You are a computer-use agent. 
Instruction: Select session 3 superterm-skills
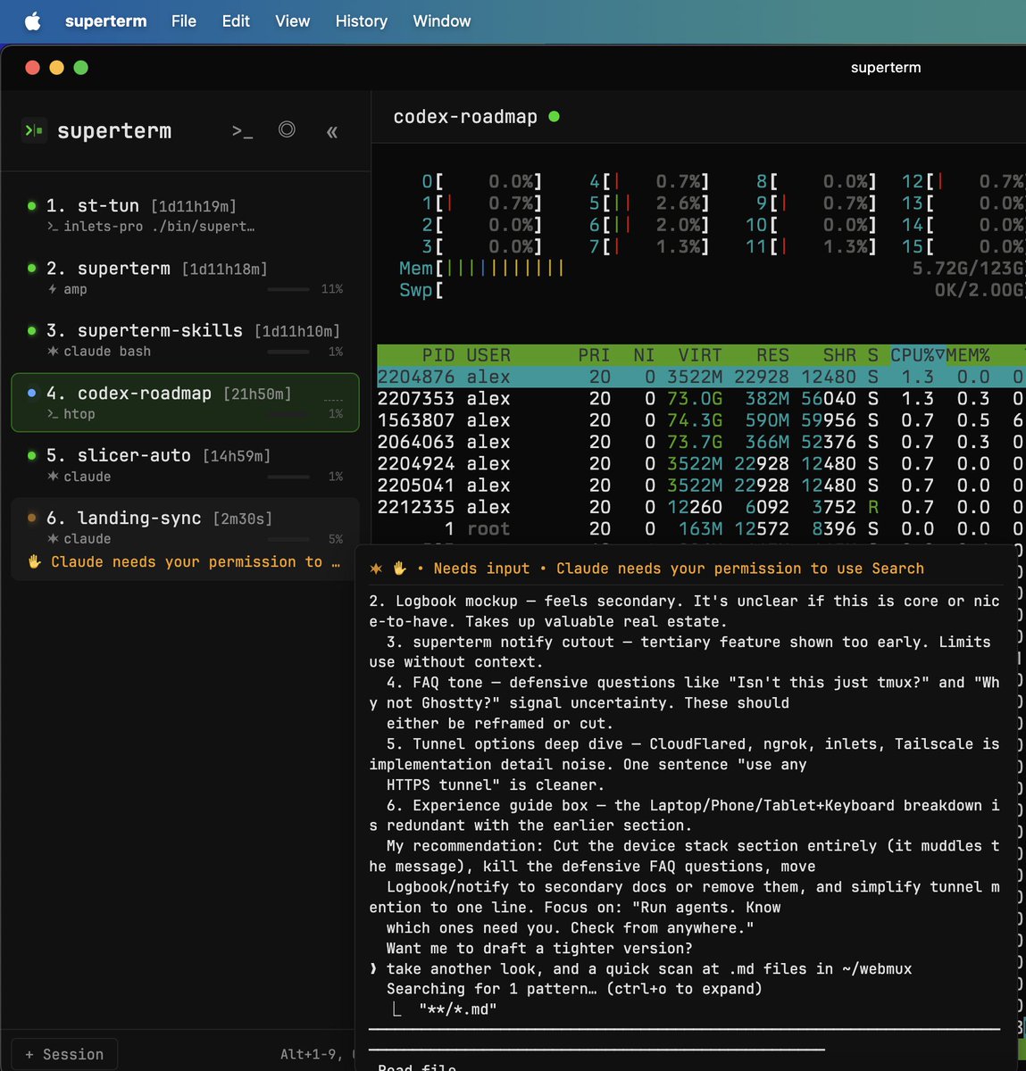click(185, 340)
